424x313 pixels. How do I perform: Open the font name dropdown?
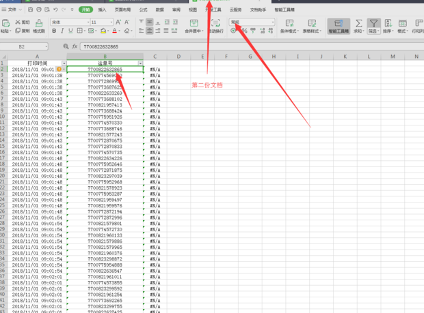88,22
